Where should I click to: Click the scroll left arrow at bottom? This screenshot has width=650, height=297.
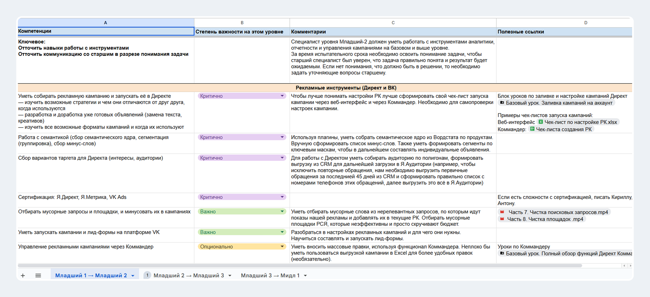click(624, 266)
